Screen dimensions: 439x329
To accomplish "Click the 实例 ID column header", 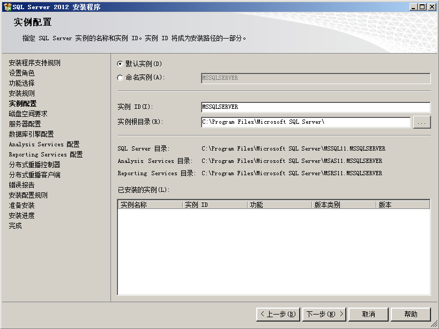I will point(215,205).
